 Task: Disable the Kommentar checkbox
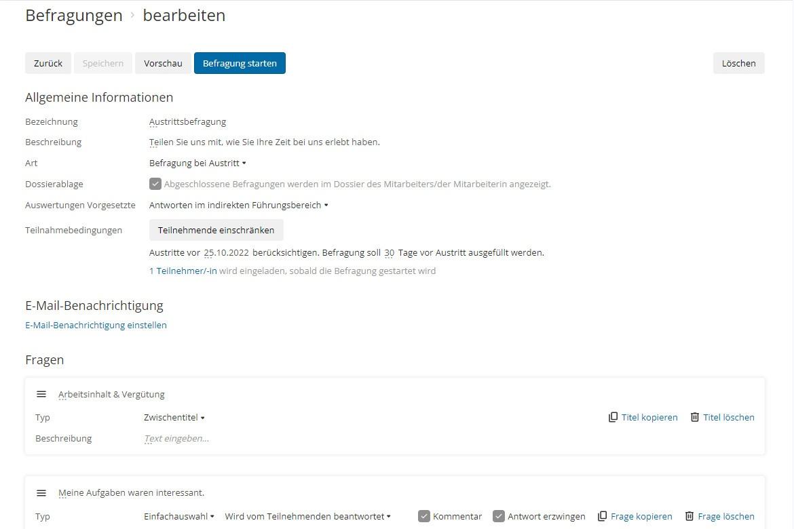point(425,515)
